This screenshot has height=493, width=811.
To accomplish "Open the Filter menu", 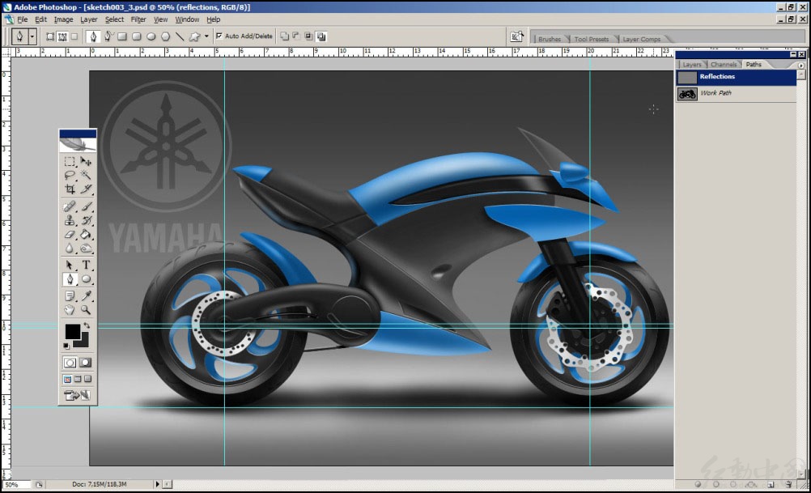I will 138,19.
